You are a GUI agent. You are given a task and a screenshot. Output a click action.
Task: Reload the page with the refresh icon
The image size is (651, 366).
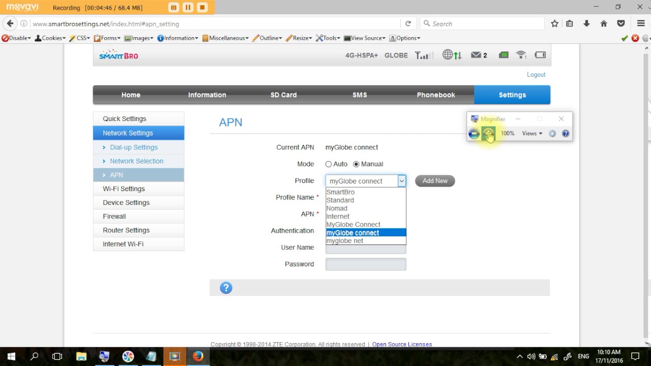pyautogui.click(x=408, y=23)
